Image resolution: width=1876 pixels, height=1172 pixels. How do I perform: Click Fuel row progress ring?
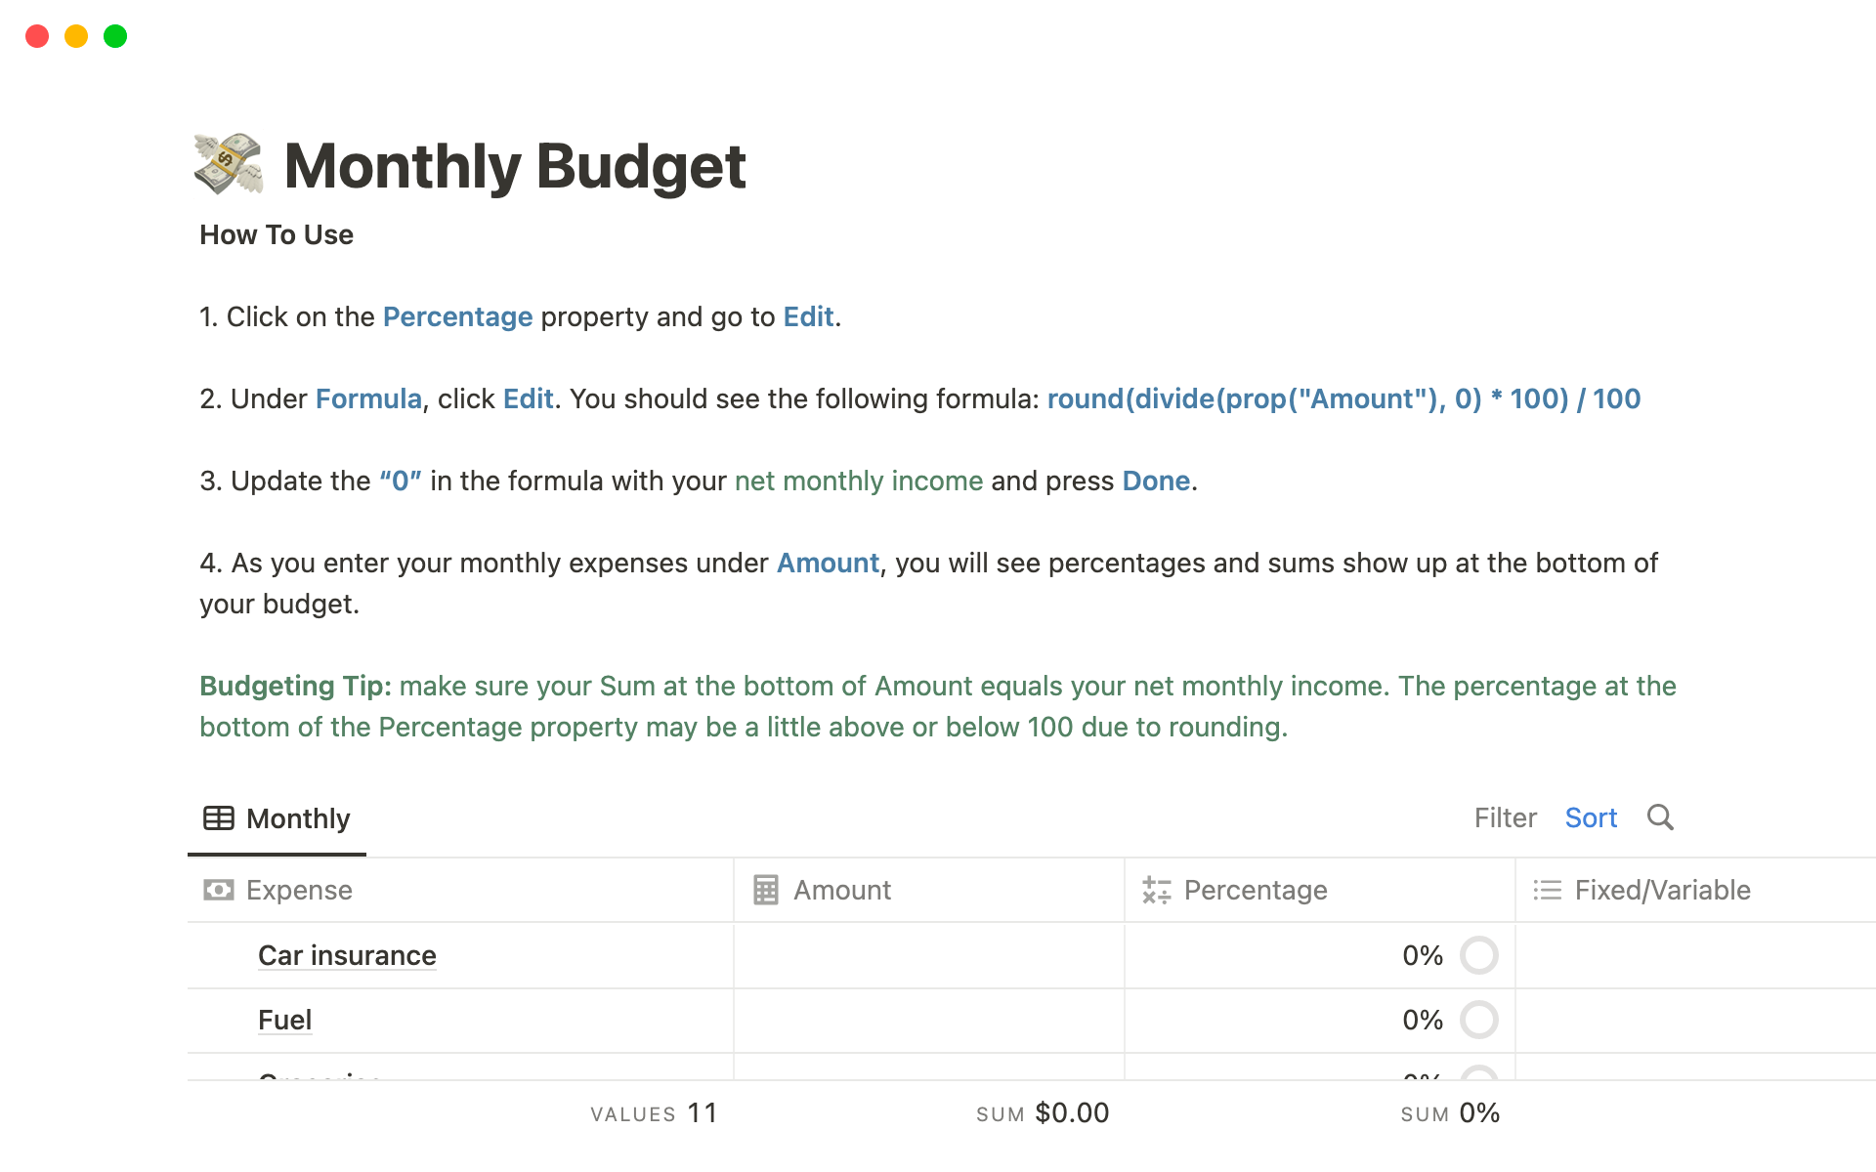(1478, 1020)
